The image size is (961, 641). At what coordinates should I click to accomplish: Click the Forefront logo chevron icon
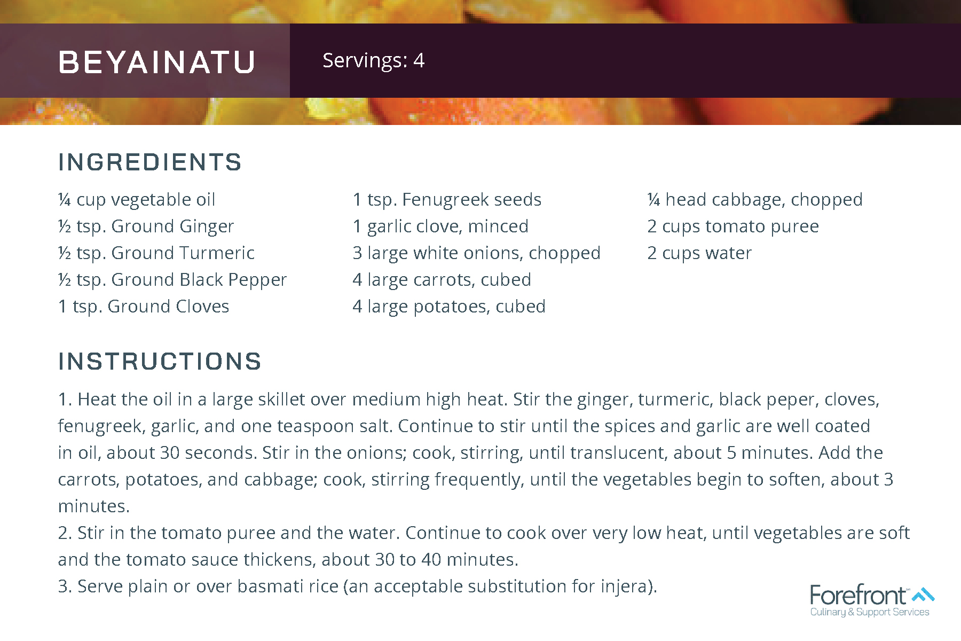pos(923,595)
